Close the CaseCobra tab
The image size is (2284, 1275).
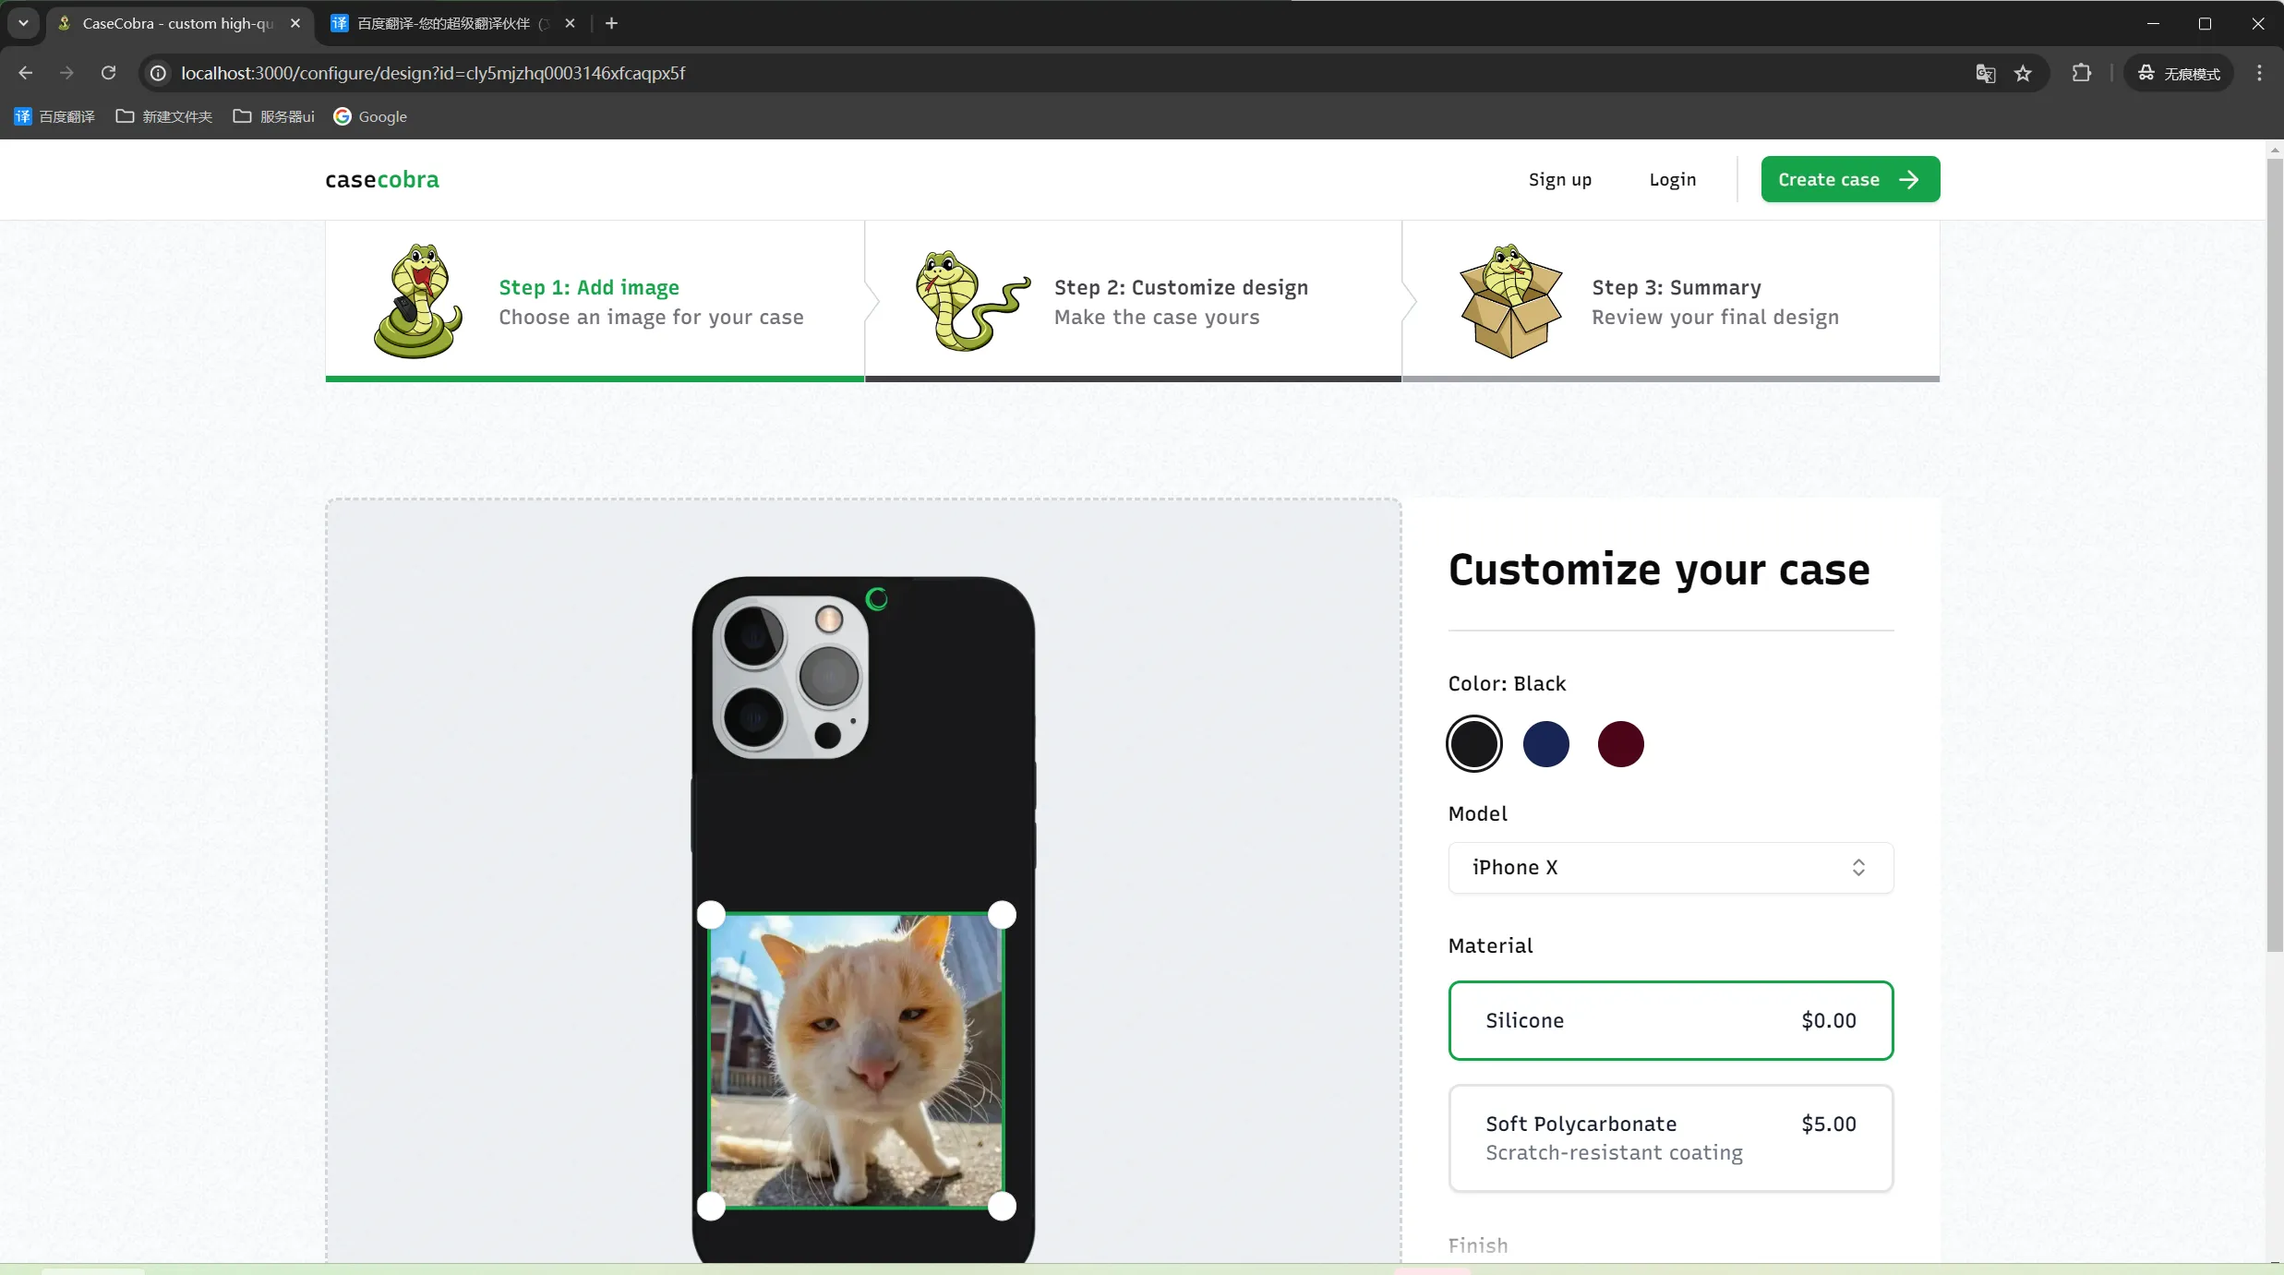point(295,23)
